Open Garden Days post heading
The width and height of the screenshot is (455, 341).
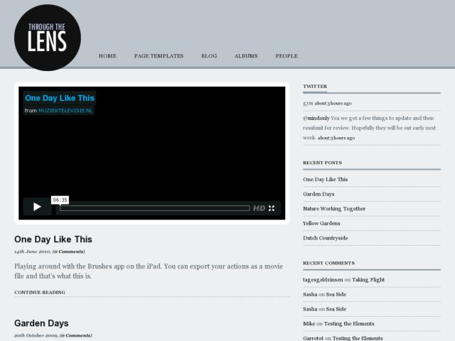point(41,323)
